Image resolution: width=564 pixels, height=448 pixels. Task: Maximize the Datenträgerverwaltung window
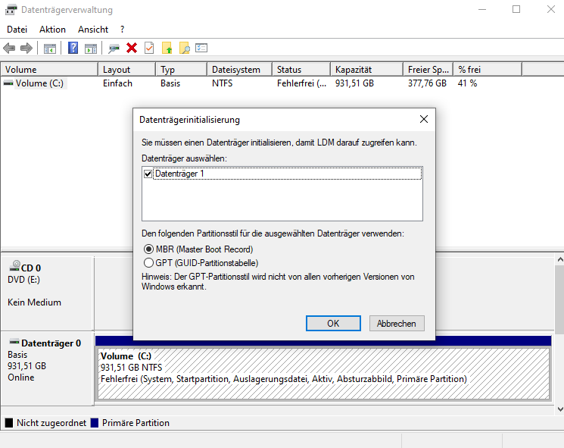(516, 9)
